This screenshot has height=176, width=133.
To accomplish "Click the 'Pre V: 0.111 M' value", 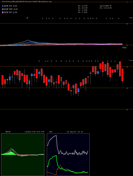I will pyautogui.click(x=105, y=8).
